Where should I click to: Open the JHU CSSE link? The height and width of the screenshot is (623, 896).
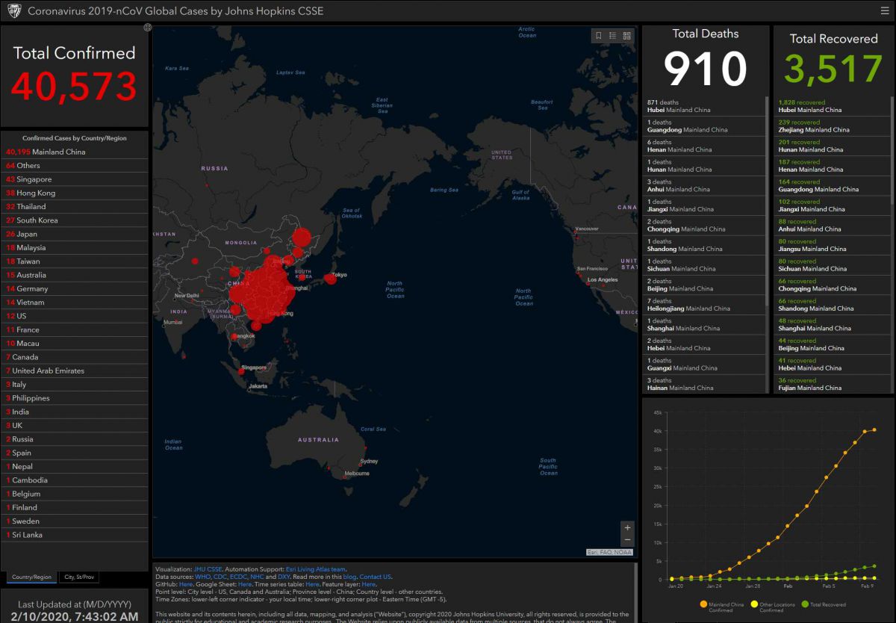(207, 569)
